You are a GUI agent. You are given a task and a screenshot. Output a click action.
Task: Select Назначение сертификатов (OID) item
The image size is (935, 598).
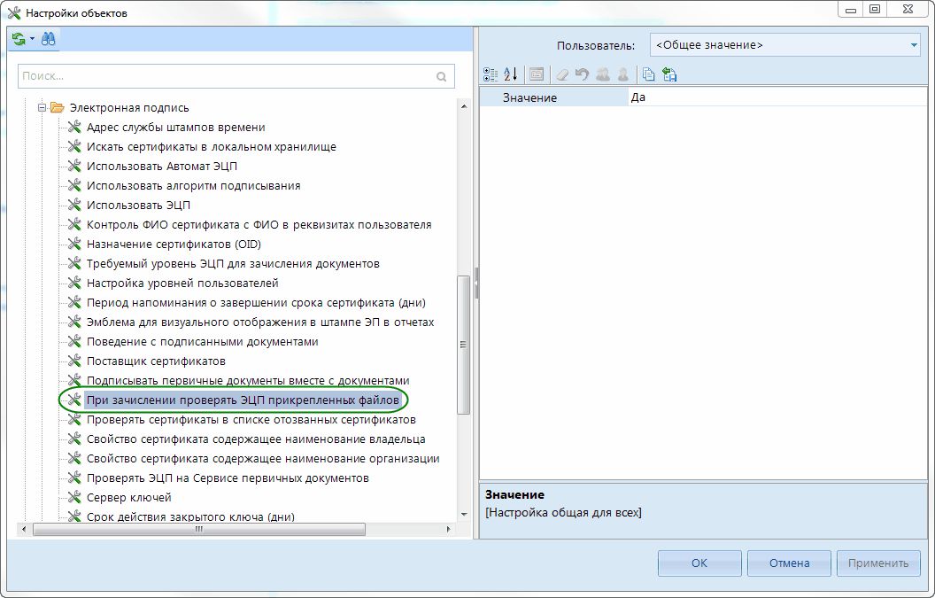tap(174, 245)
